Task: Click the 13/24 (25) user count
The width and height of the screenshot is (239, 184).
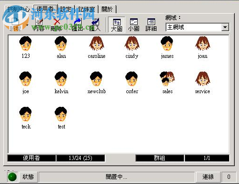Action: coord(81,158)
